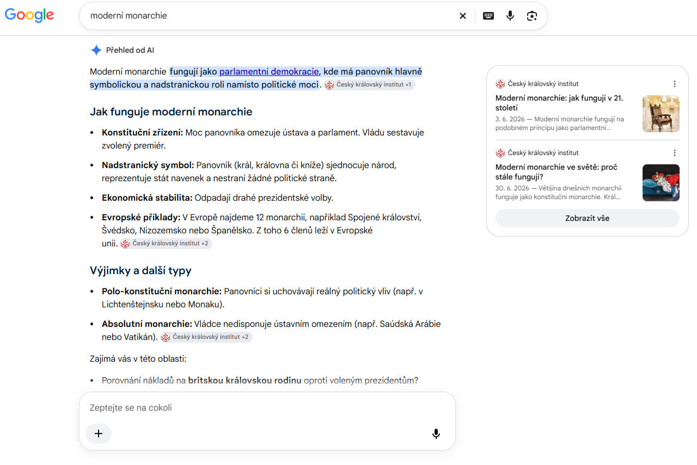Screen dimensions: 697x465
Task: Click the Polo-konstituční monarchie bullet text
Action: (262, 298)
